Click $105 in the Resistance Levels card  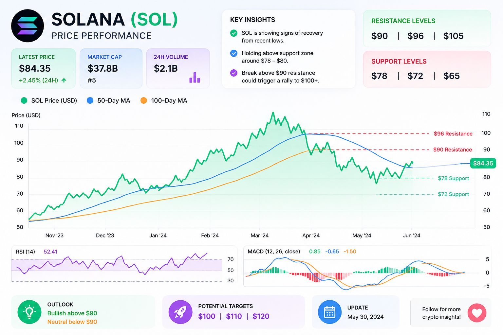pos(454,36)
